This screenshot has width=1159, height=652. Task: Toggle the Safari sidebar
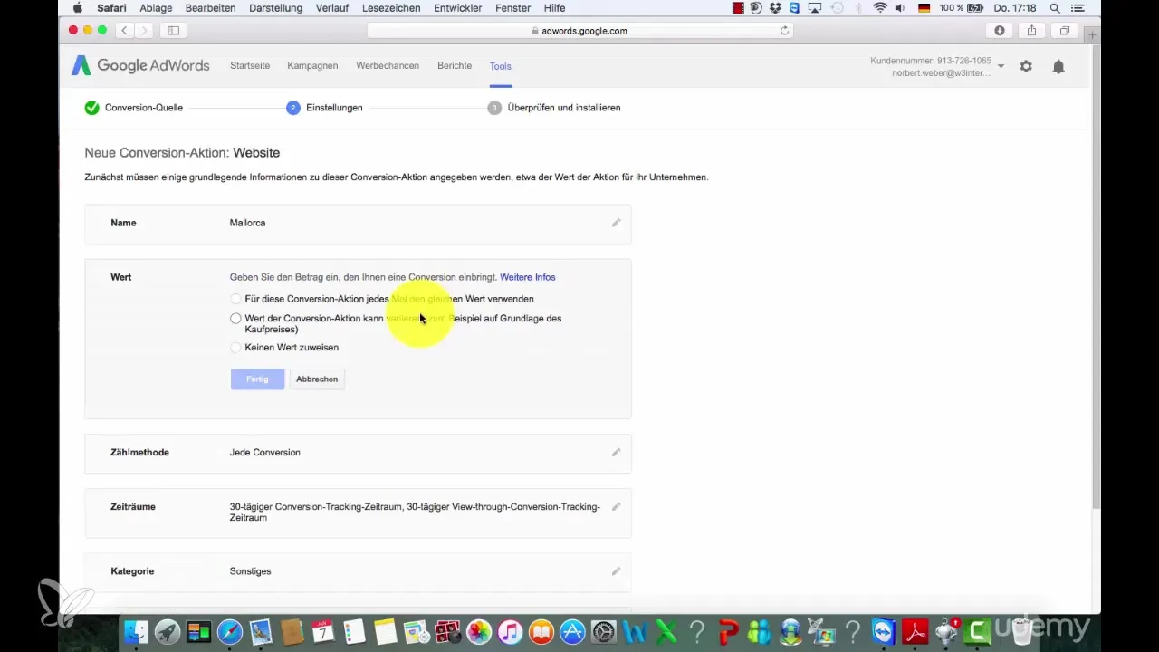click(x=173, y=31)
